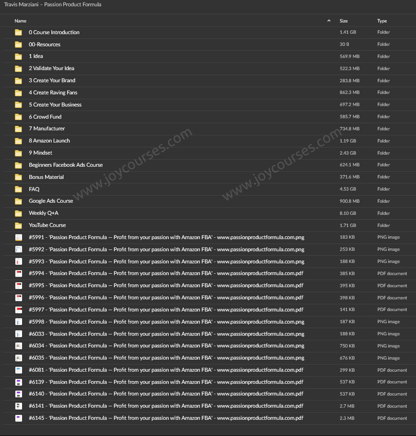Viewport: 416px width, 436px height.
Task: Click the FAQ folder icon
Action: [18, 189]
